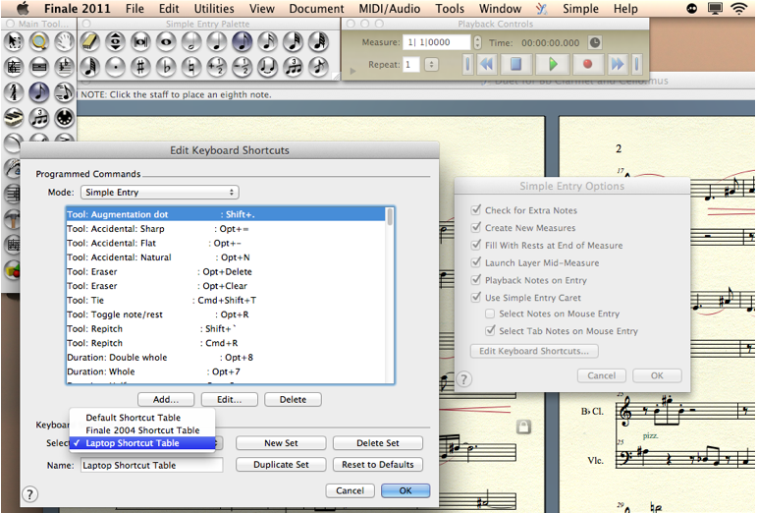Select the augmentation dot tool
The image size is (757, 513).
pos(115,67)
